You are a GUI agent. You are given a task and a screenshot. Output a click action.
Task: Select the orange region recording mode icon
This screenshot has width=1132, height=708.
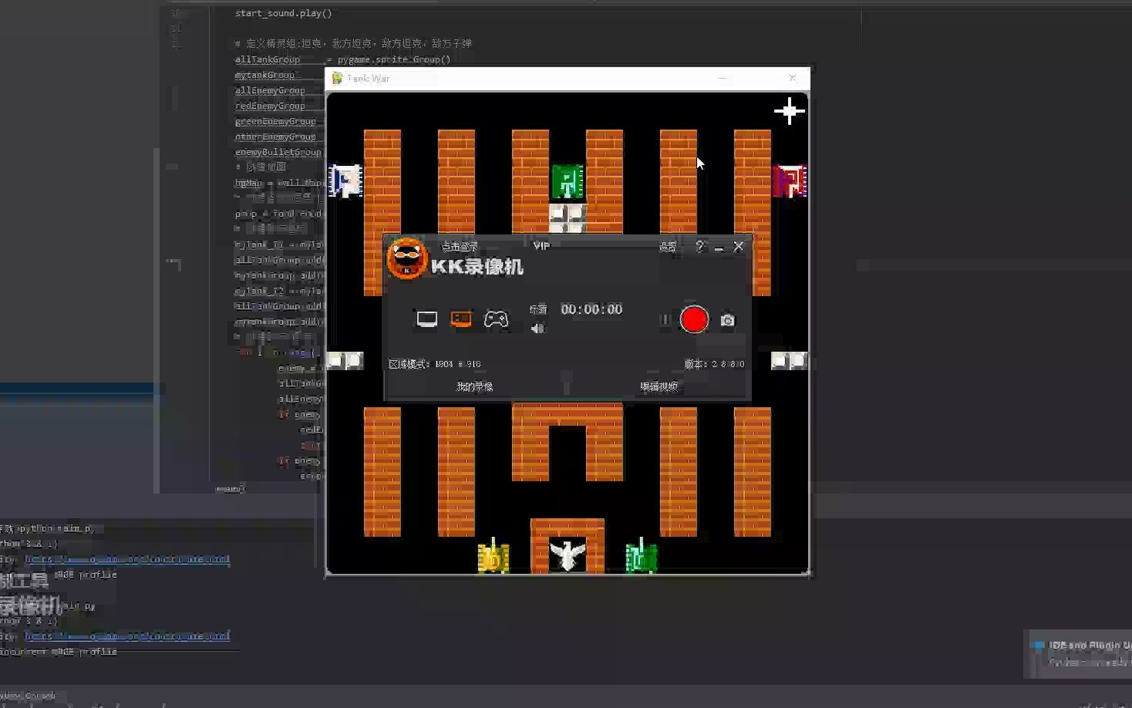(x=461, y=319)
